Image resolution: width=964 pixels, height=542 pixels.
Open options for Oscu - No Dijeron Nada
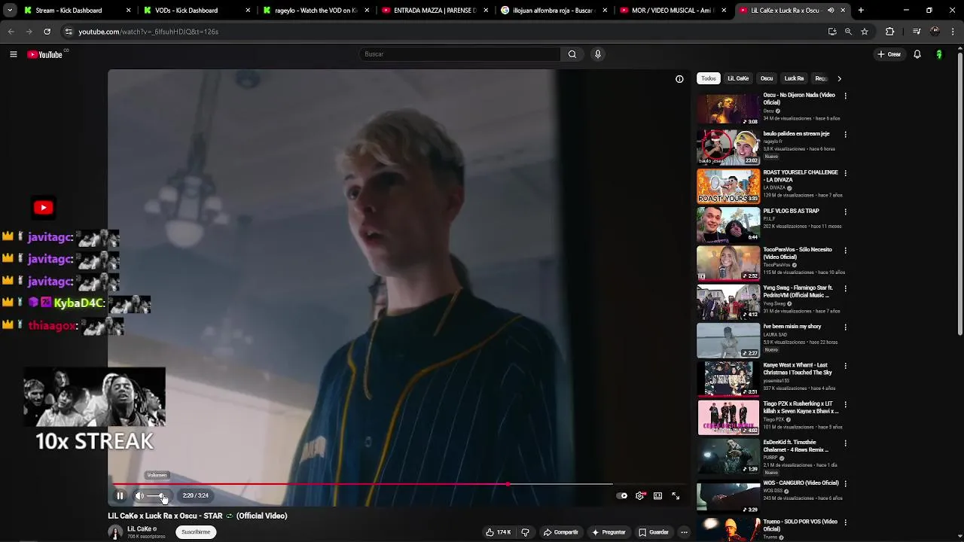[x=845, y=96]
